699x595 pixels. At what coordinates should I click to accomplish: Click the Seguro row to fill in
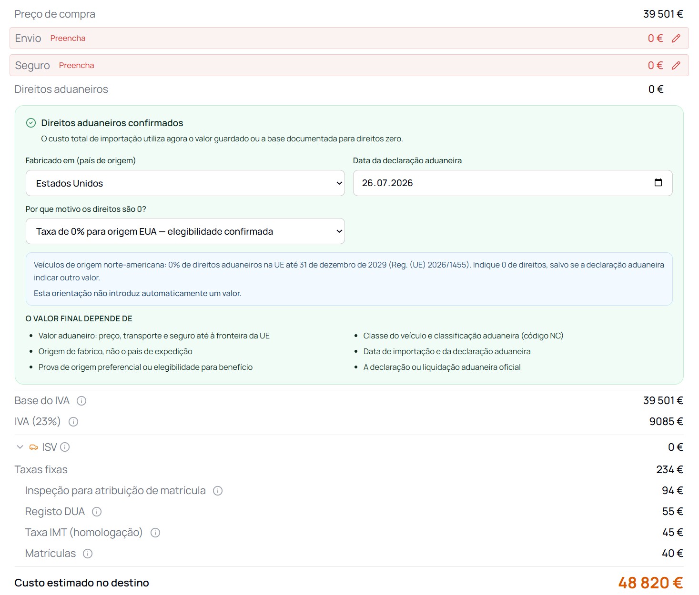(349, 65)
